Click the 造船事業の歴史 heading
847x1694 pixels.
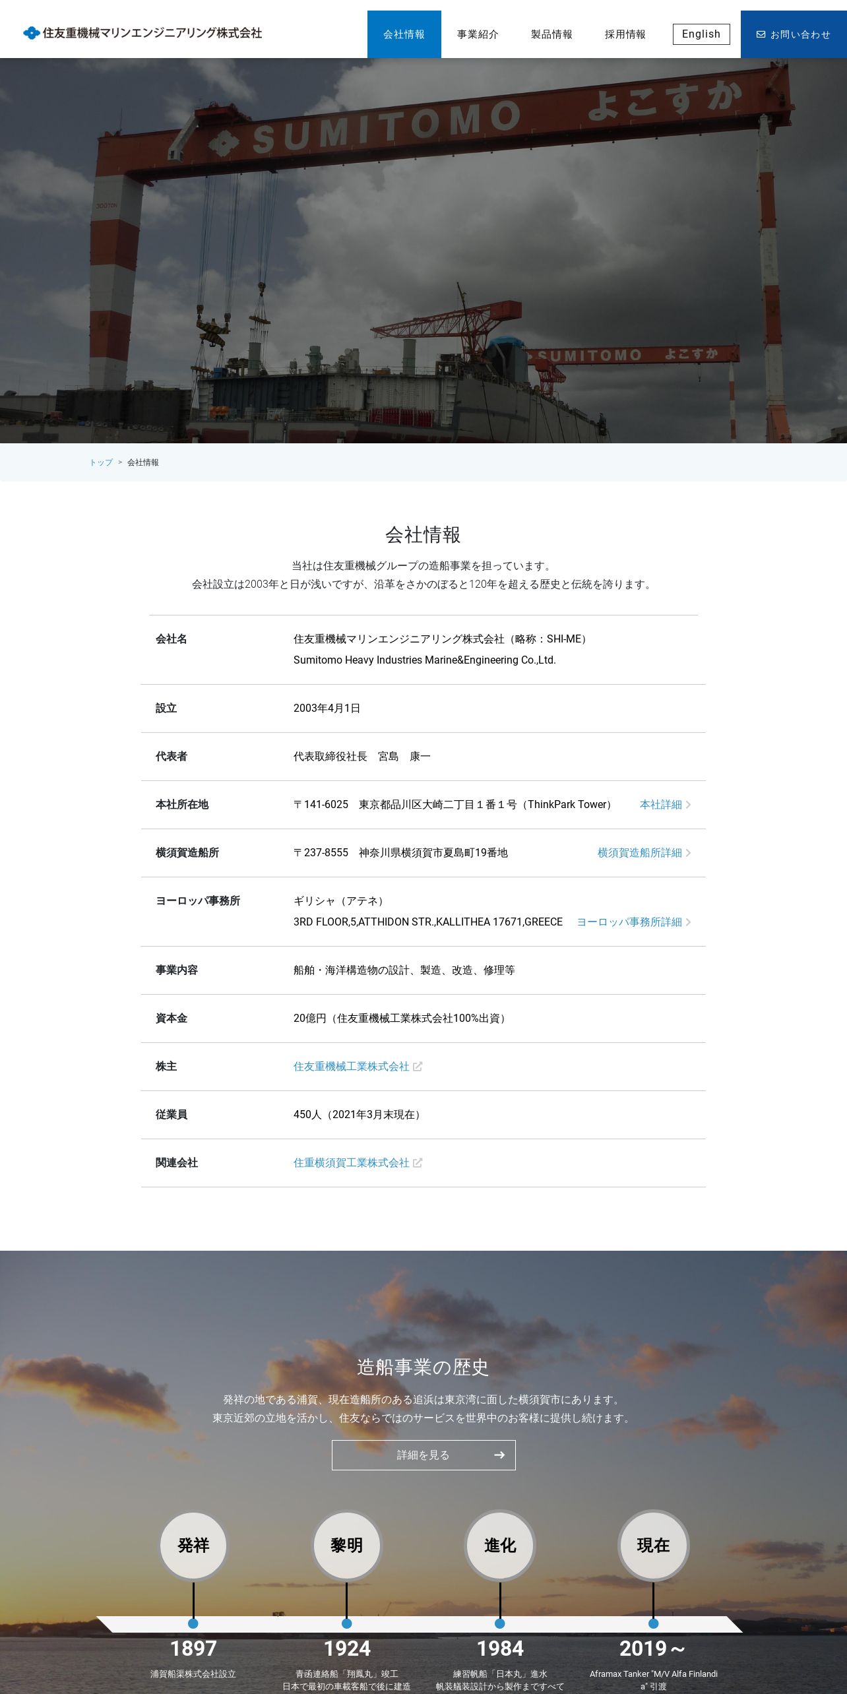pos(423,1367)
